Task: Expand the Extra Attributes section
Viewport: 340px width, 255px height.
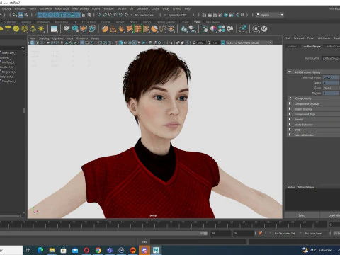Action: 290,135
